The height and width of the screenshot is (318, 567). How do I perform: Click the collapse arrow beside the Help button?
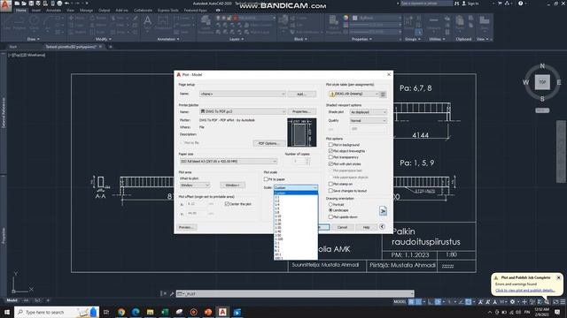pyautogui.click(x=382, y=227)
